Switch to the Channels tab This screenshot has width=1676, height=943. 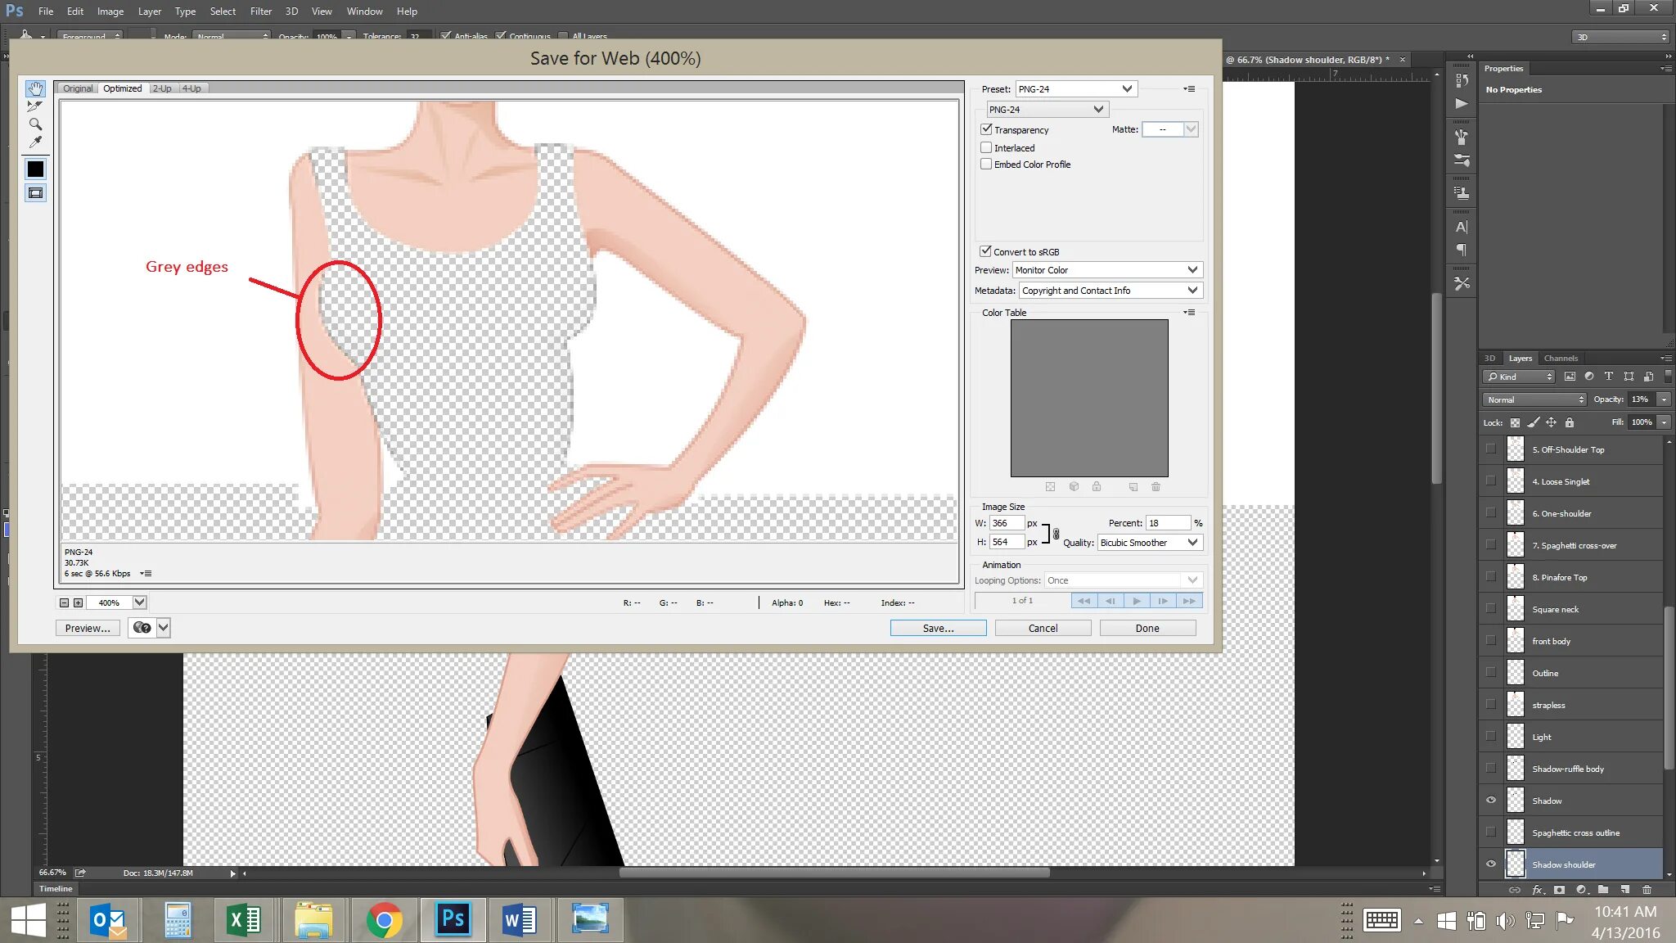tap(1561, 358)
